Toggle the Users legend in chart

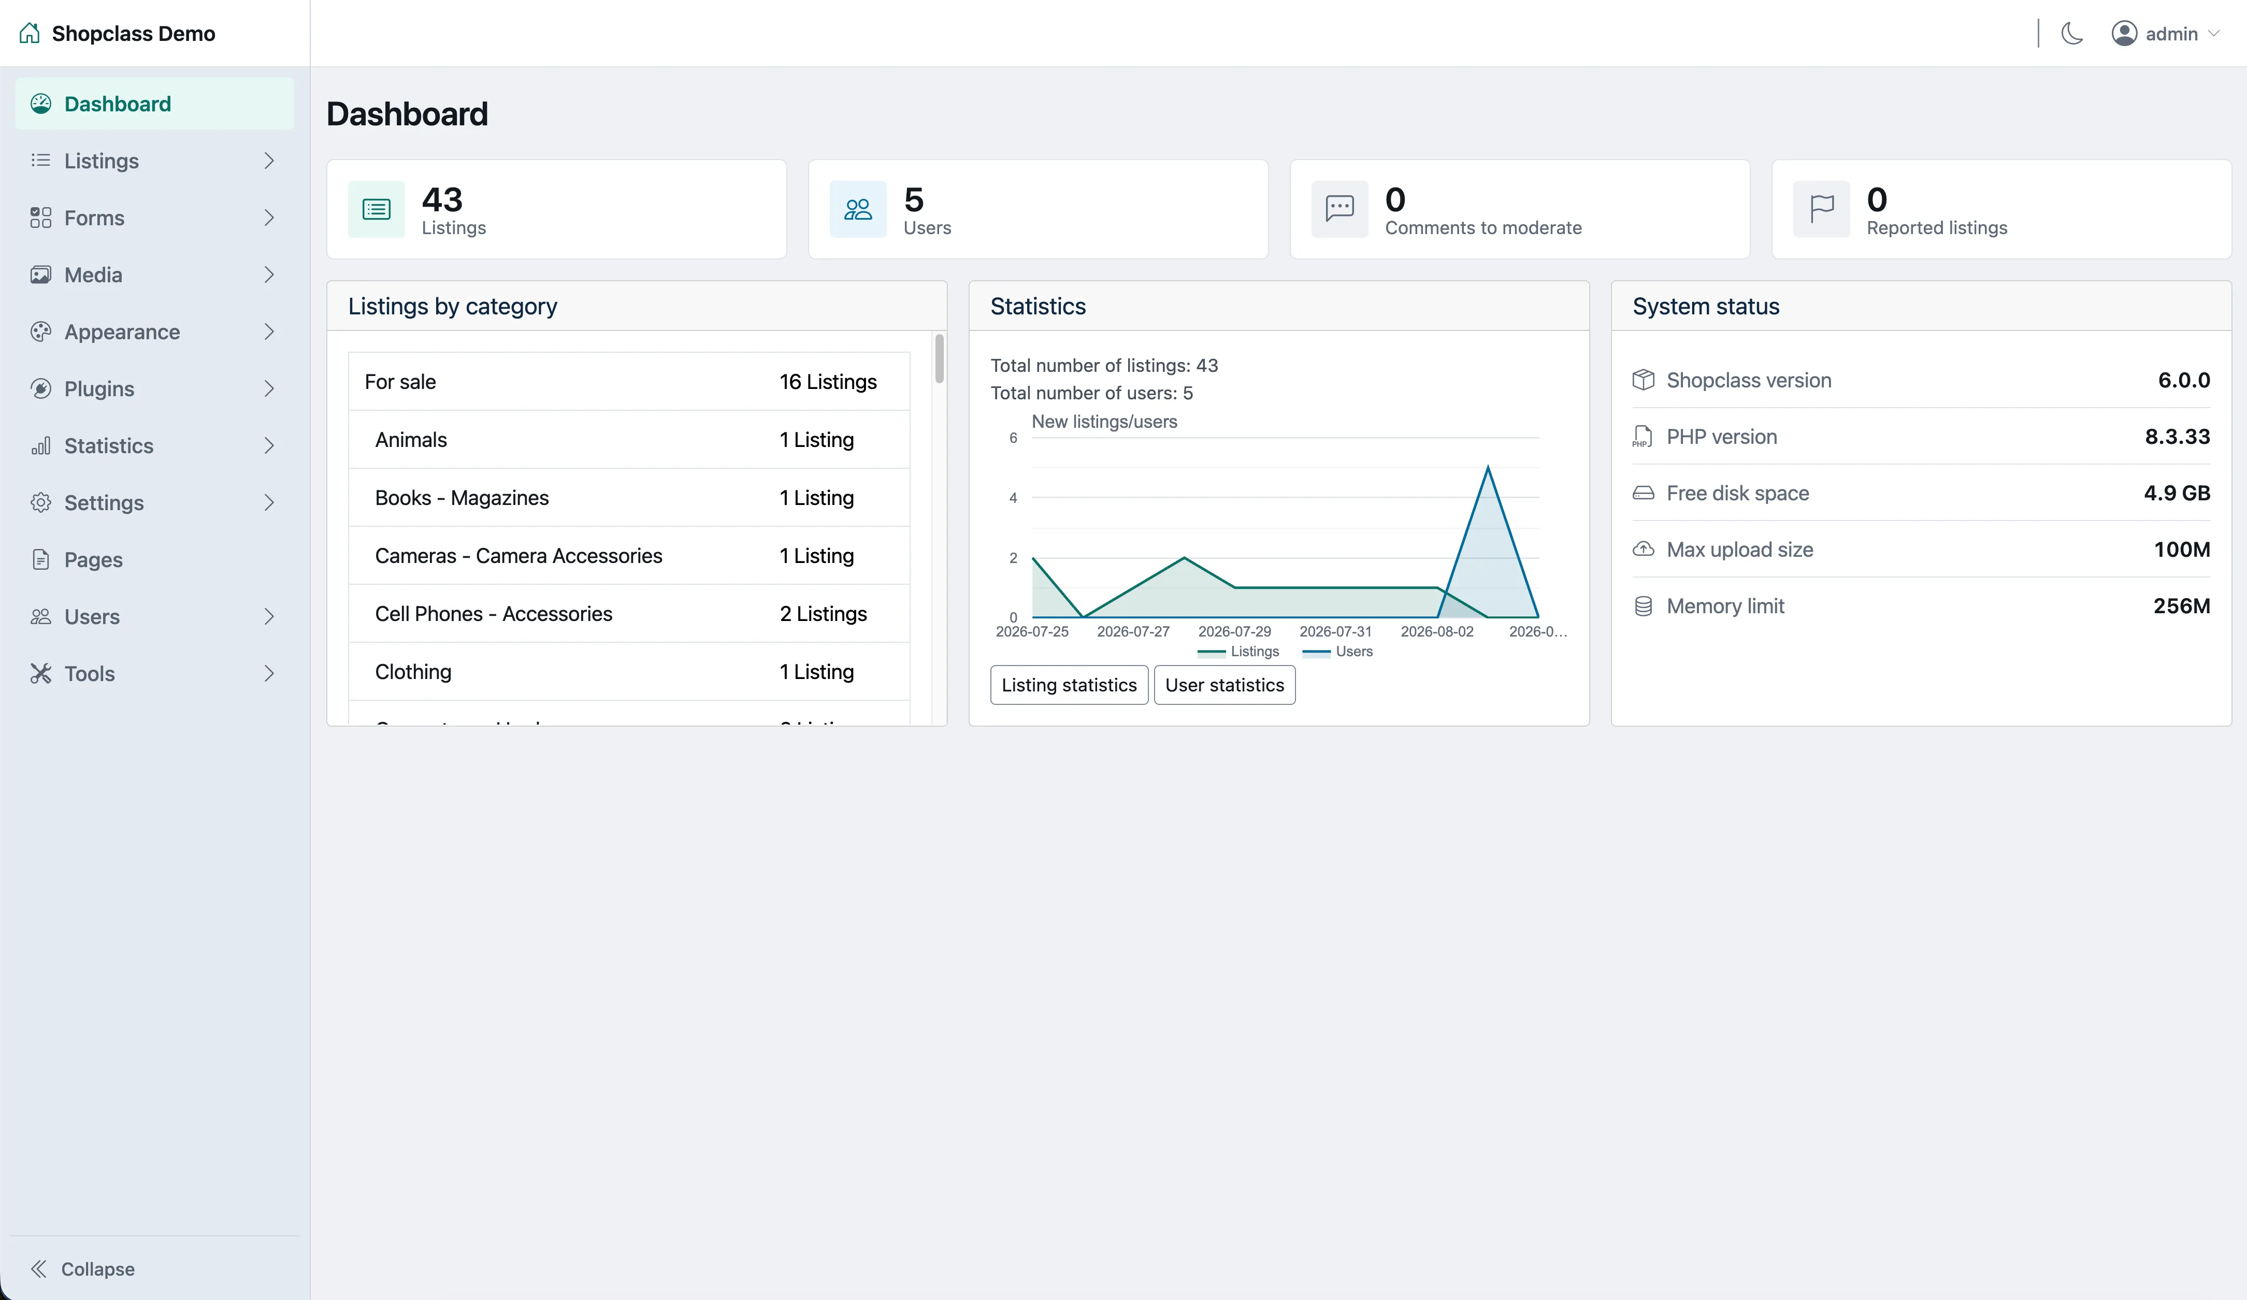(x=1337, y=652)
